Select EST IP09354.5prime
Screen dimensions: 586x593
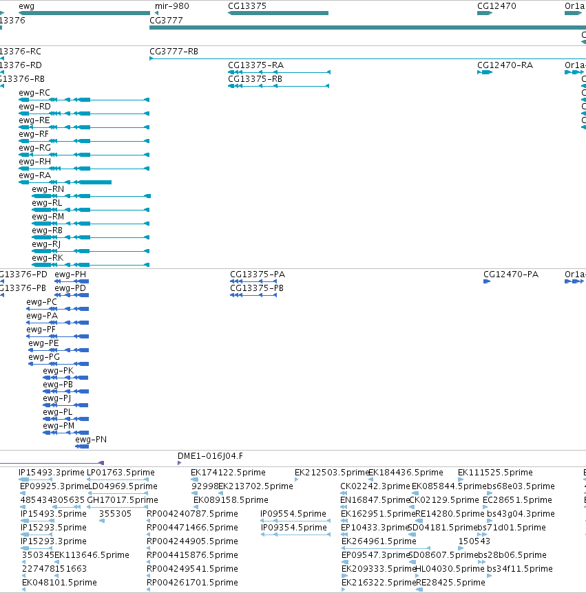click(x=295, y=535)
